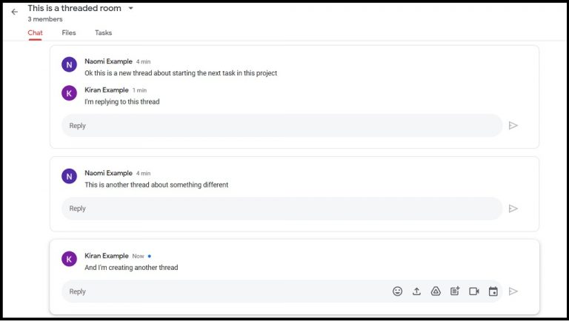This screenshot has height=321, width=569.
Task: Click Naomi's avatar in first thread
Action: (69, 64)
